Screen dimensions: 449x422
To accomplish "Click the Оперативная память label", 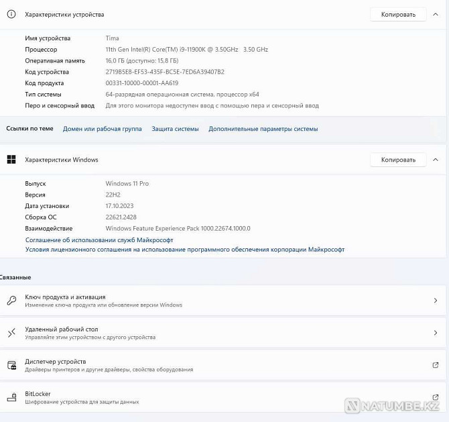I will coord(55,60).
